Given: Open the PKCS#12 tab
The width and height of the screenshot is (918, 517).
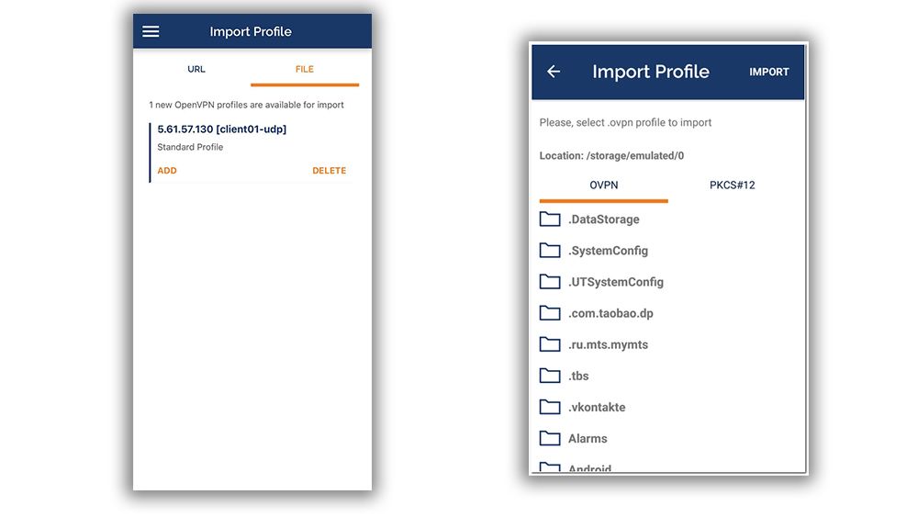Looking at the screenshot, I should [732, 185].
